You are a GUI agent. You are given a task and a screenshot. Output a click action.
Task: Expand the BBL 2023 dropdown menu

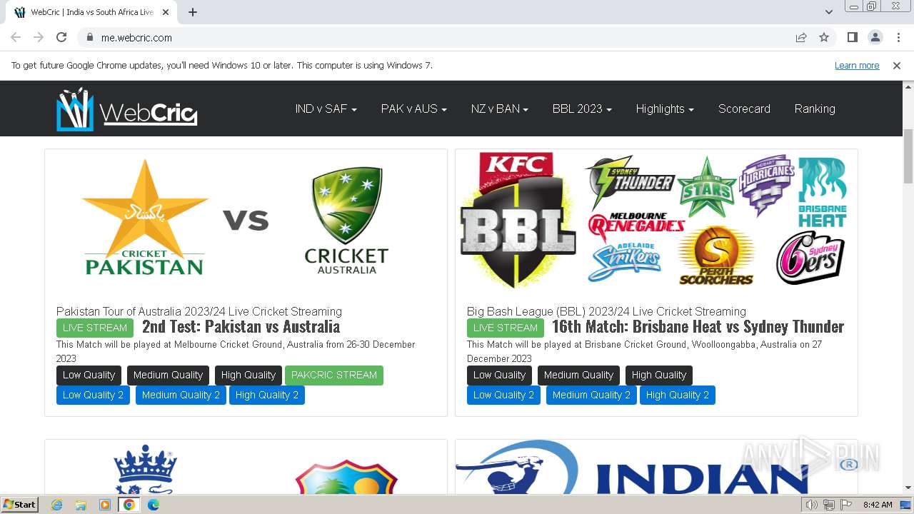coord(582,109)
